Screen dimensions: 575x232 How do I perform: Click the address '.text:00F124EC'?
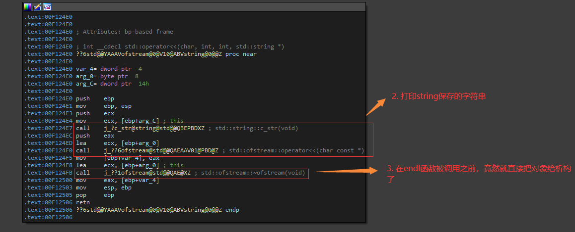pyautogui.click(x=48, y=136)
